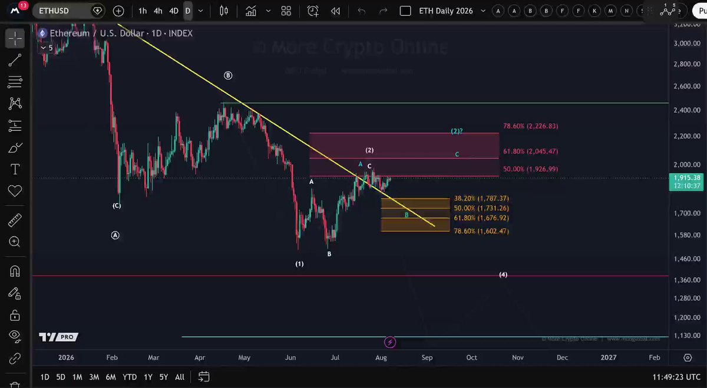The image size is (707, 388).
Task: Select the D daily timeframe
Action: (x=187, y=11)
